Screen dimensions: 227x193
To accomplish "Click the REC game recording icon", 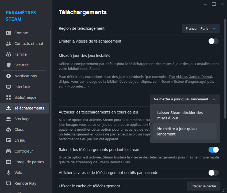I will [x=9, y=162].
